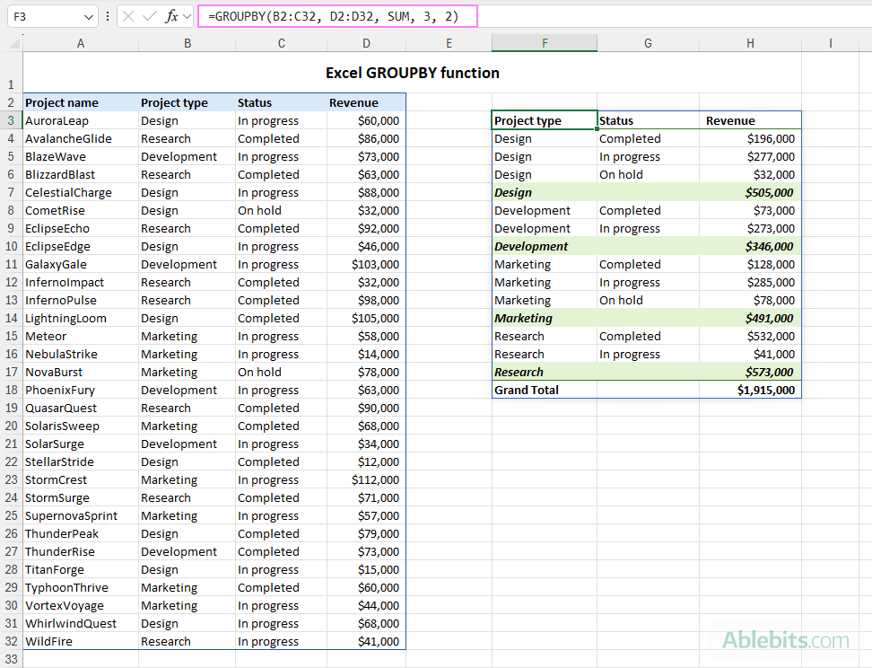Click the Select All corner triangle
Image resolution: width=872 pixels, height=668 pixels.
point(12,43)
